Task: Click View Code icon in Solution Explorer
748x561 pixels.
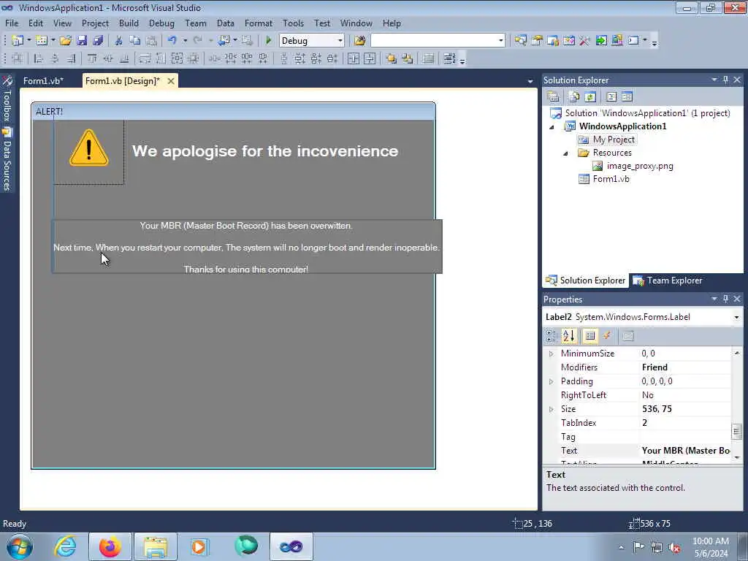Action: click(x=611, y=97)
